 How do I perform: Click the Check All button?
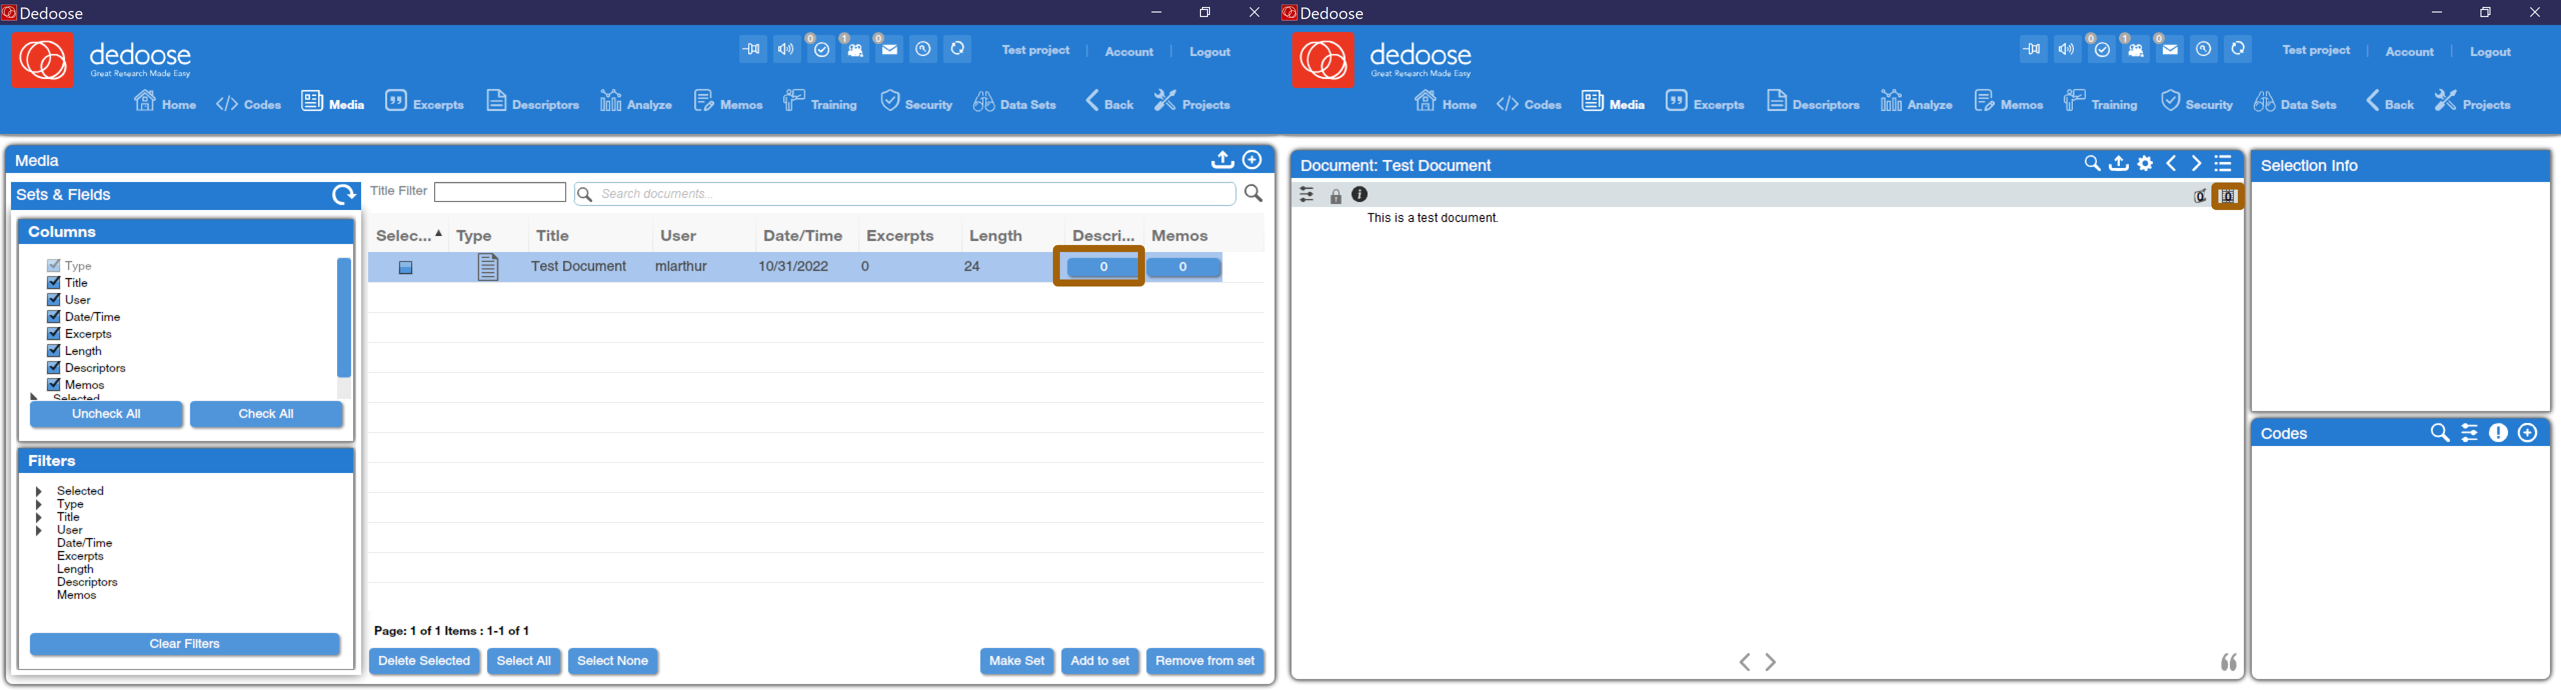(266, 413)
